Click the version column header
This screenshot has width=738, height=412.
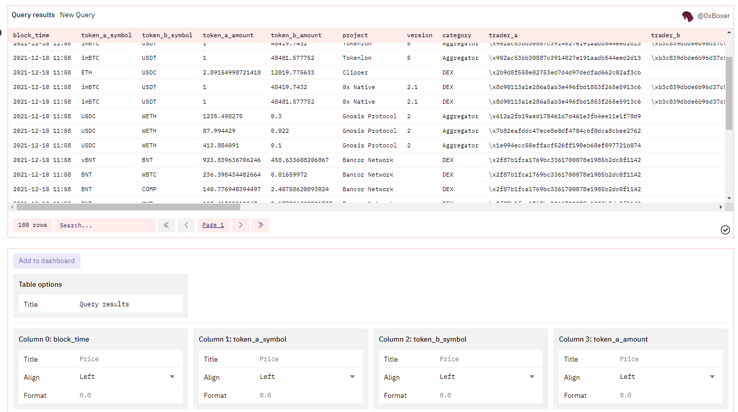(x=420, y=35)
